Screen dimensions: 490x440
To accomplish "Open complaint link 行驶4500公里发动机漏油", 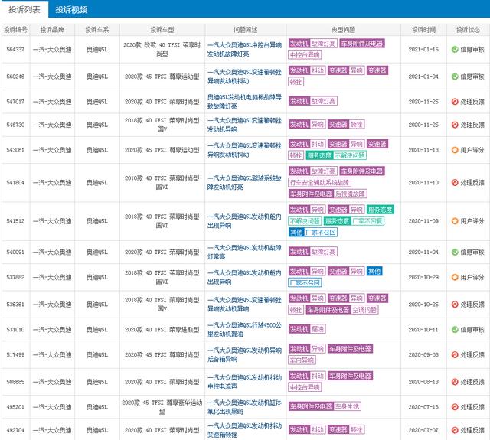I will (x=244, y=330).
